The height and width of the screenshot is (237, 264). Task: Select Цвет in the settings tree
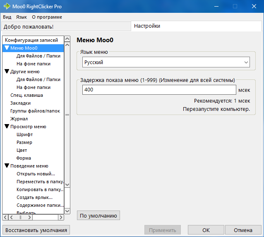click(x=22, y=150)
